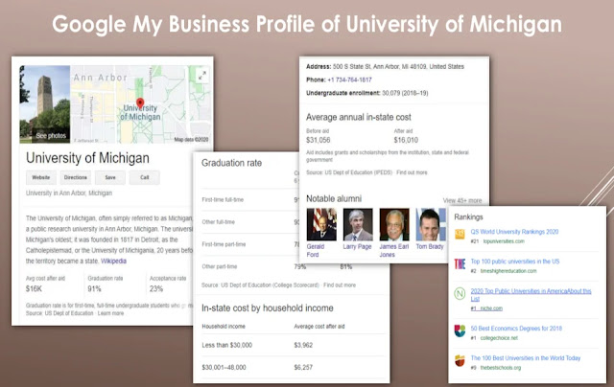
Task: Click Learn more under Dept of Education source
Action: 111,313
